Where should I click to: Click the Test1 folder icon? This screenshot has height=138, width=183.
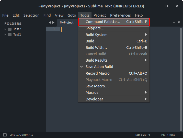tap(9, 34)
